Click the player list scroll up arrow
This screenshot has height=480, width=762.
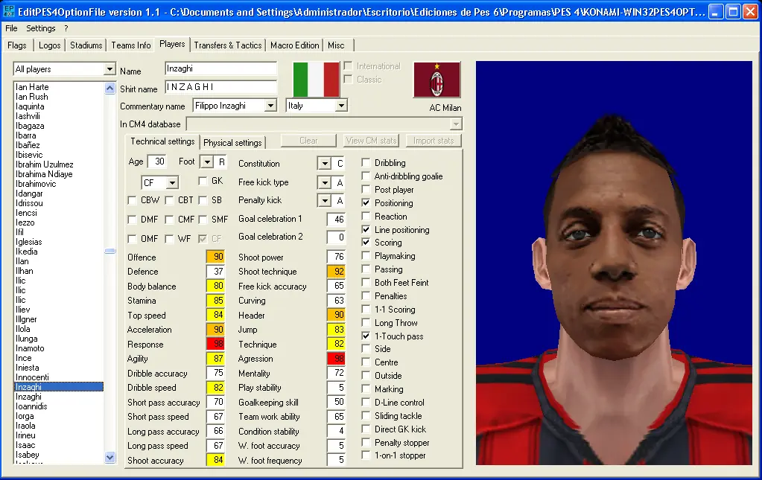tap(109, 88)
